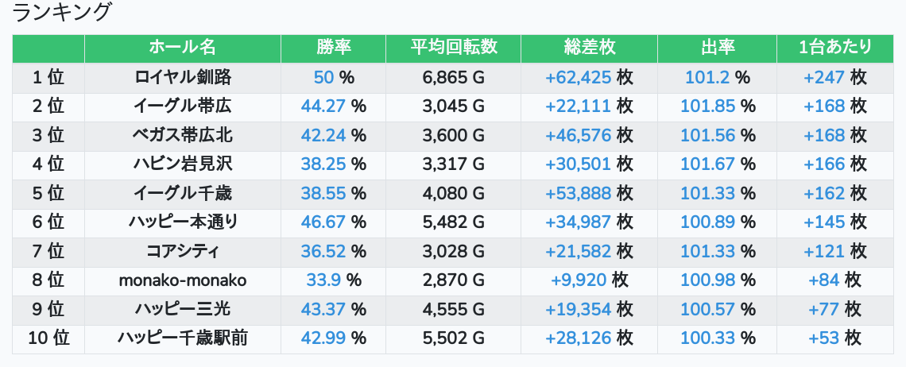
Task: Click the monako-monako hall name
Action: tap(182, 280)
